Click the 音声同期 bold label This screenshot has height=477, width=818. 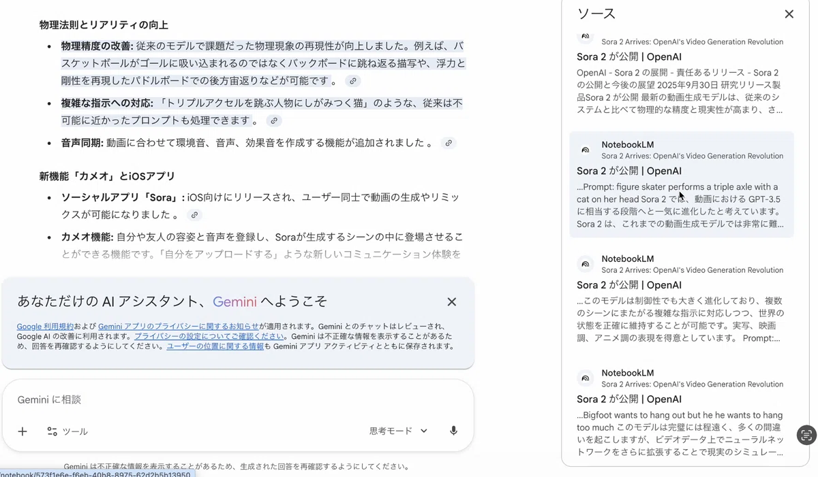pos(82,143)
